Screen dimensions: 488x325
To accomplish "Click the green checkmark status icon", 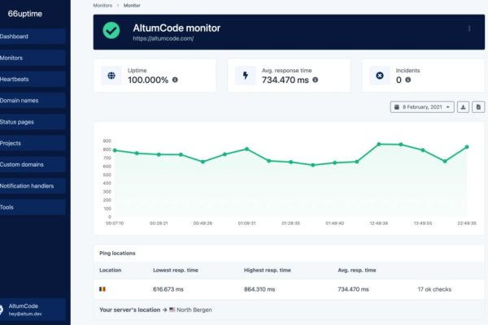I will click(111, 31).
